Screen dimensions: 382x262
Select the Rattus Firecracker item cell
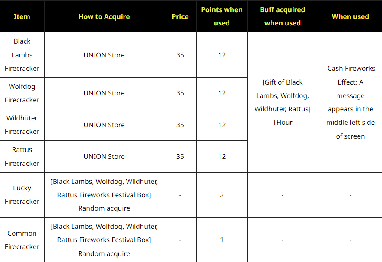point(22,156)
